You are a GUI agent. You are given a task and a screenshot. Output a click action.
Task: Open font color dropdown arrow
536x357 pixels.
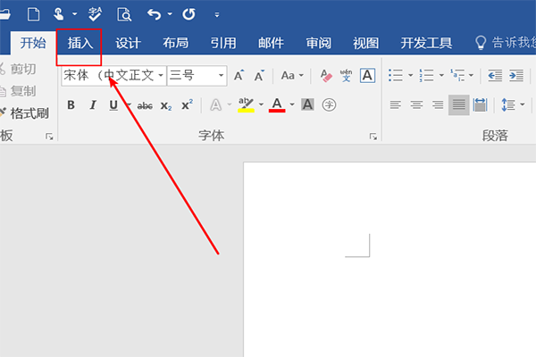coord(292,104)
